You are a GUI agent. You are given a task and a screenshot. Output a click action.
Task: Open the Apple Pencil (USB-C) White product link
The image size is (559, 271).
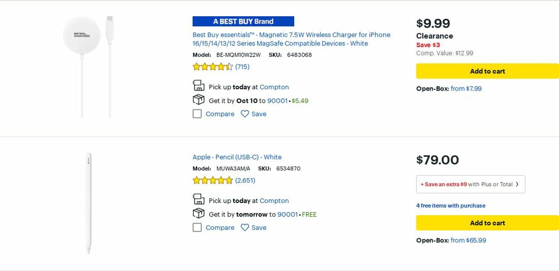[237, 157]
